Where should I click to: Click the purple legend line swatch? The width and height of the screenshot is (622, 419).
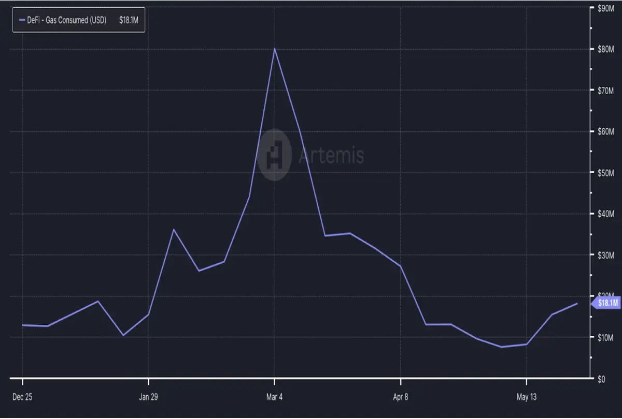pyautogui.click(x=22, y=20)
